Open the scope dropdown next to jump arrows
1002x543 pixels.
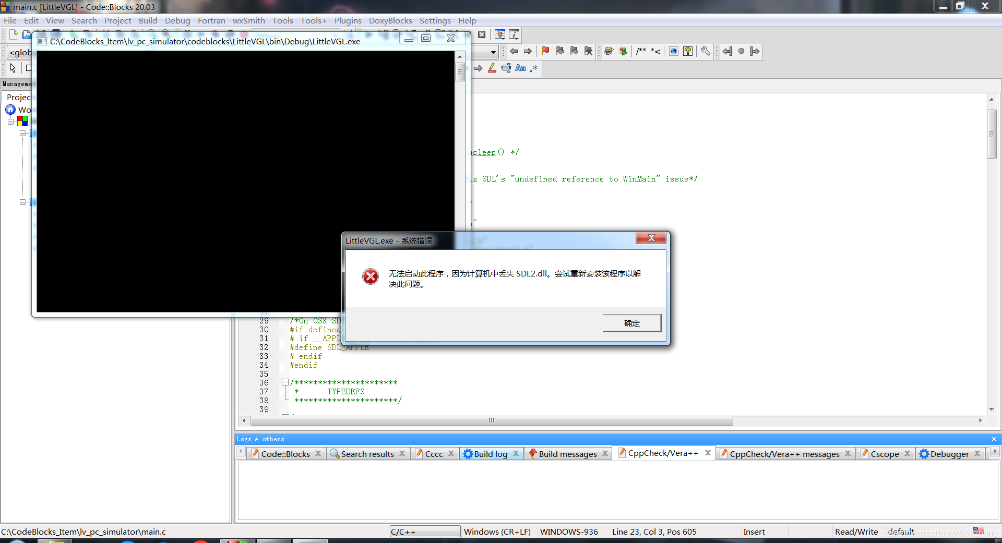(x=493, y=52)
